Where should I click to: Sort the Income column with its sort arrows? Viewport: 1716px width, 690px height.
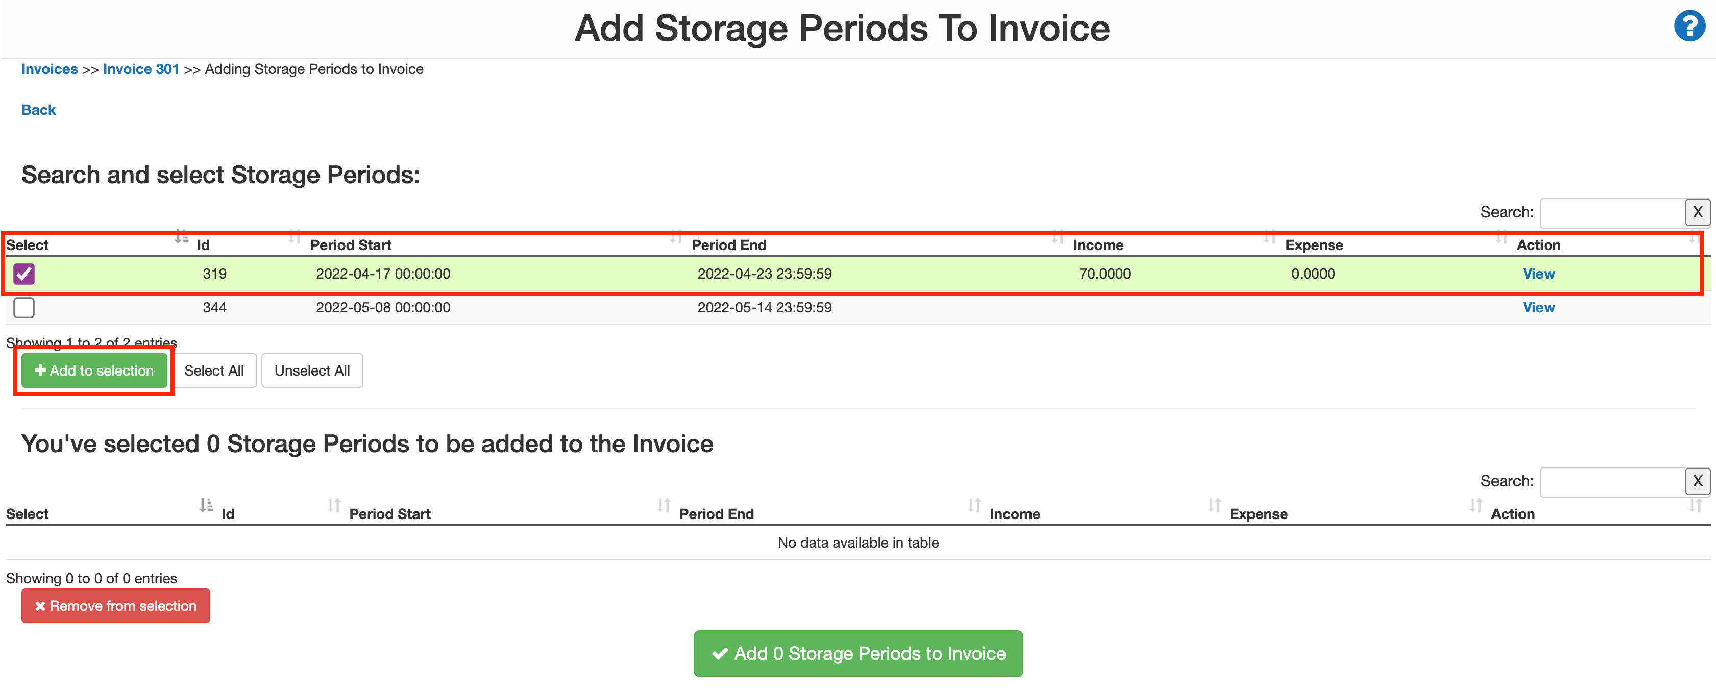point(1057,238)
